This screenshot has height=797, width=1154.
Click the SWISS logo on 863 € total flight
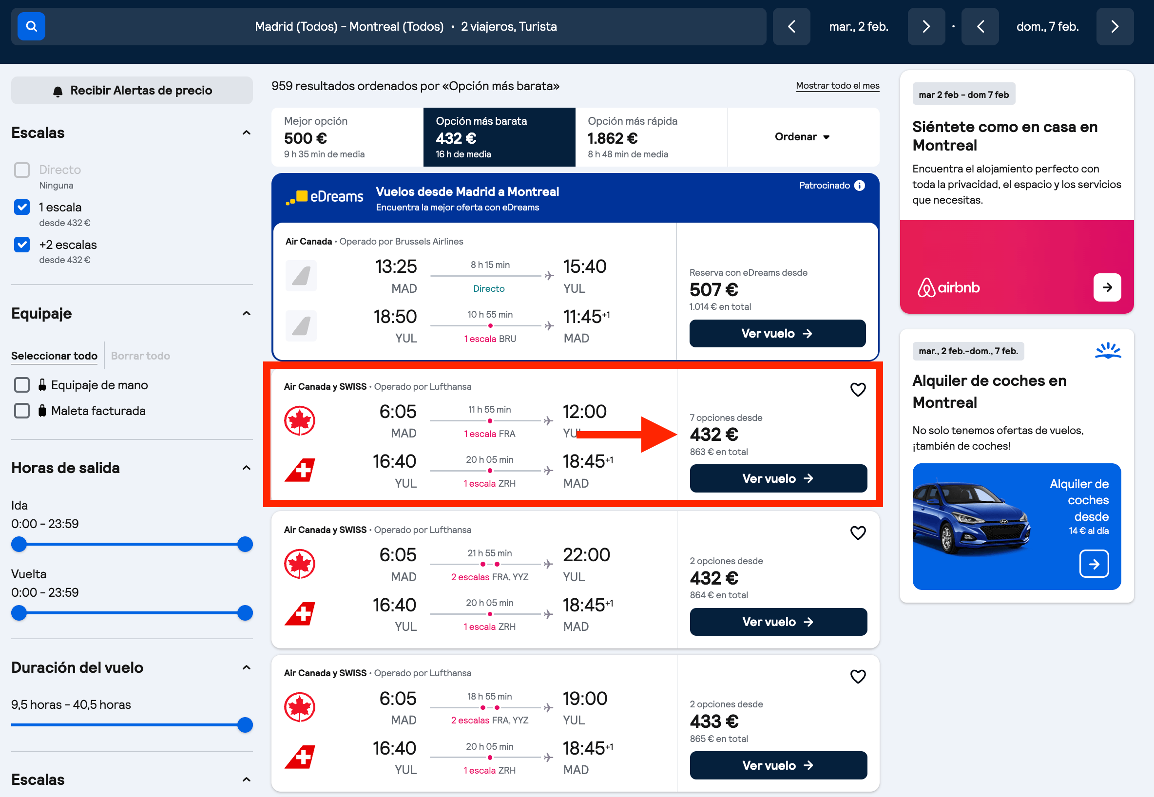(300, 470)
